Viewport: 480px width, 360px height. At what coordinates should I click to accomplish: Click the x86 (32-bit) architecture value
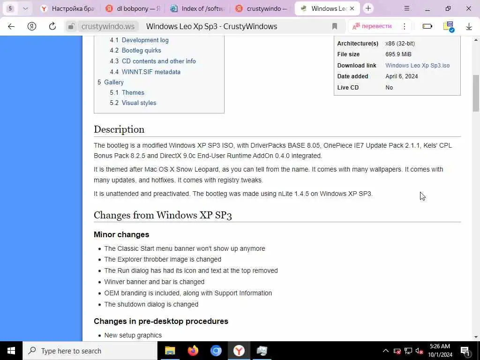400,44
